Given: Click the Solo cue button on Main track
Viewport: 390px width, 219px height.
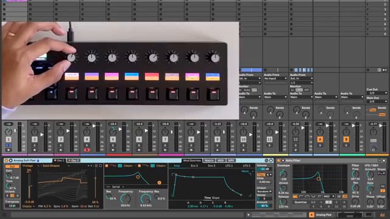Looking at the screenshot, I should pos(373,141).
